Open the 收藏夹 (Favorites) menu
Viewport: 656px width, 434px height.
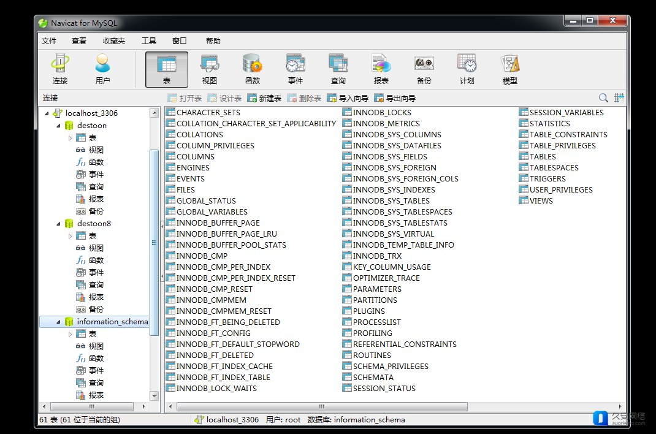tap(114, 41)
